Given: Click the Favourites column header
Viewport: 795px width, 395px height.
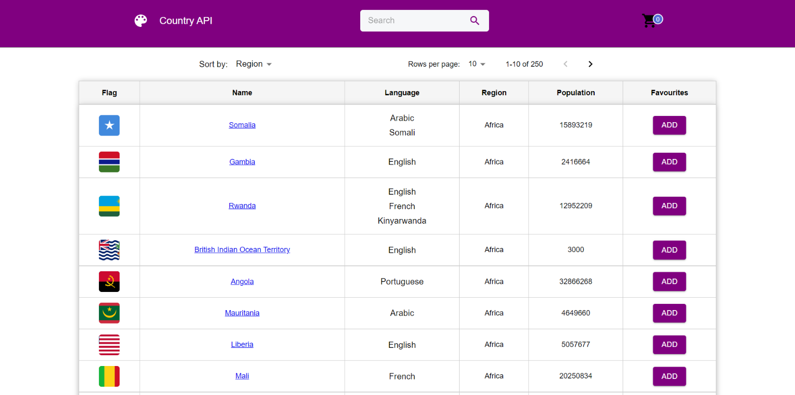Looking at the screenshot, I should pyautogui.click(x=670, y=93).
